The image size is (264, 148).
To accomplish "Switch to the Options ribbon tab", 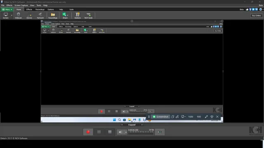I will pos(51,9).
